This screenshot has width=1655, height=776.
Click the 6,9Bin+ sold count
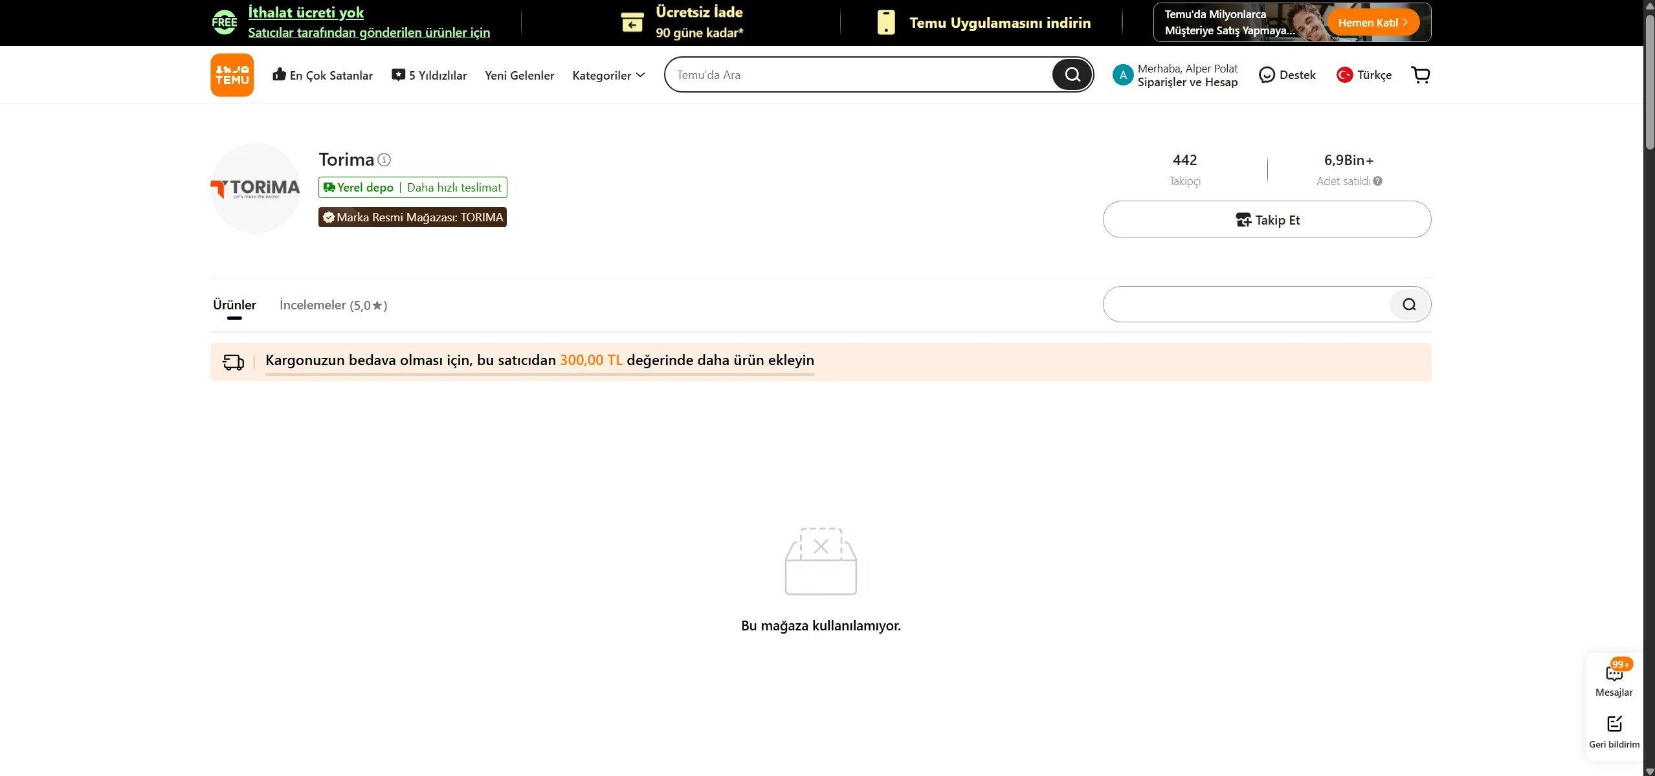1349,160
